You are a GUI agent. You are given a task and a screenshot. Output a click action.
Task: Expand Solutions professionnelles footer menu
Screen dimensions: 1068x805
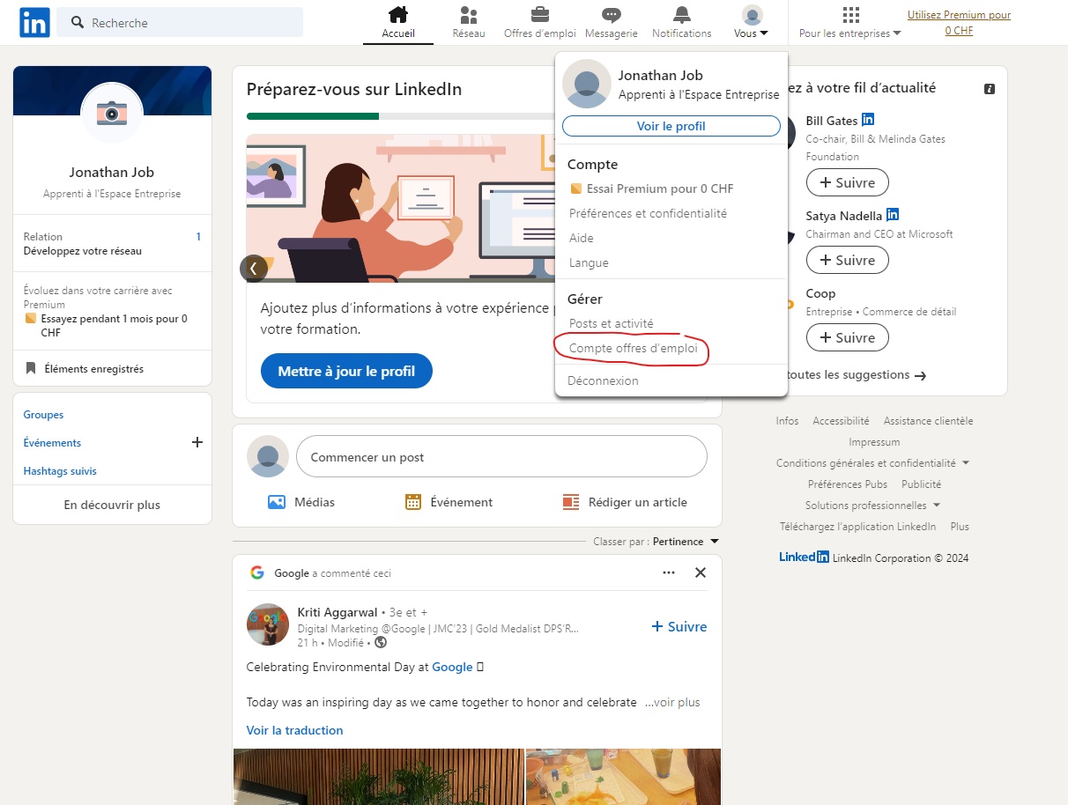click(x=936, y=506)
